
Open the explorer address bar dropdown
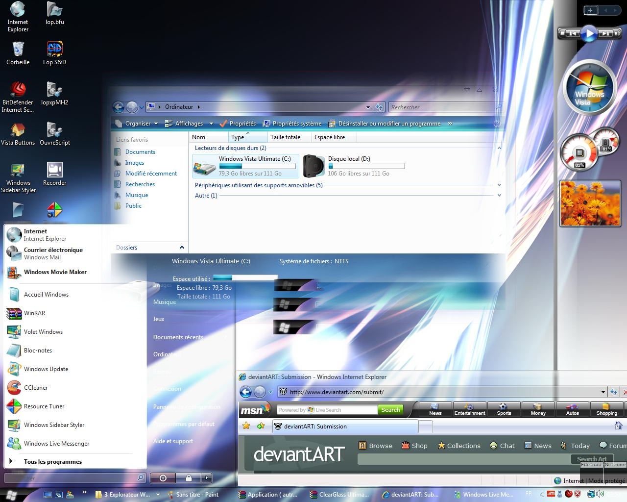(368, 107)
